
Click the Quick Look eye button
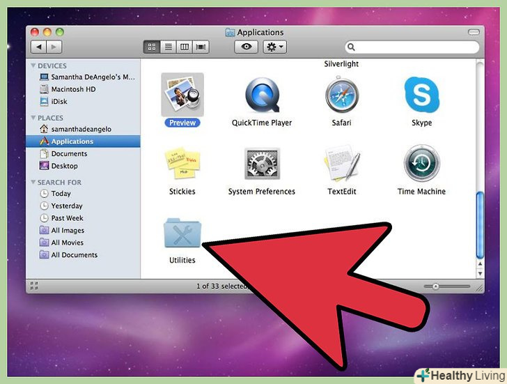[x=246, y=47]
